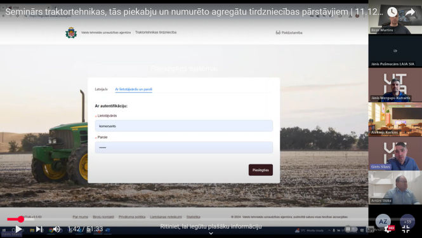422x238 pixels.
Task: Click the AZ participant avatar circle
Action: [383, 221]
